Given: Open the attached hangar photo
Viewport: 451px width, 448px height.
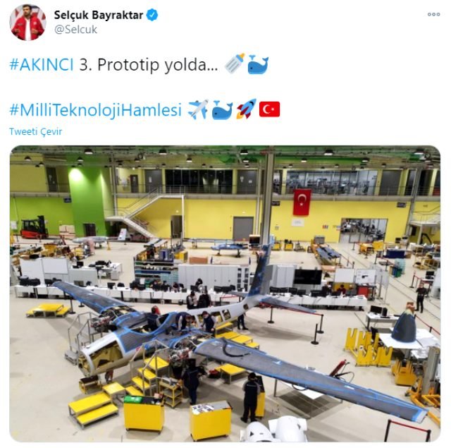Looking at the screenshot, I should tap(225, 293).
